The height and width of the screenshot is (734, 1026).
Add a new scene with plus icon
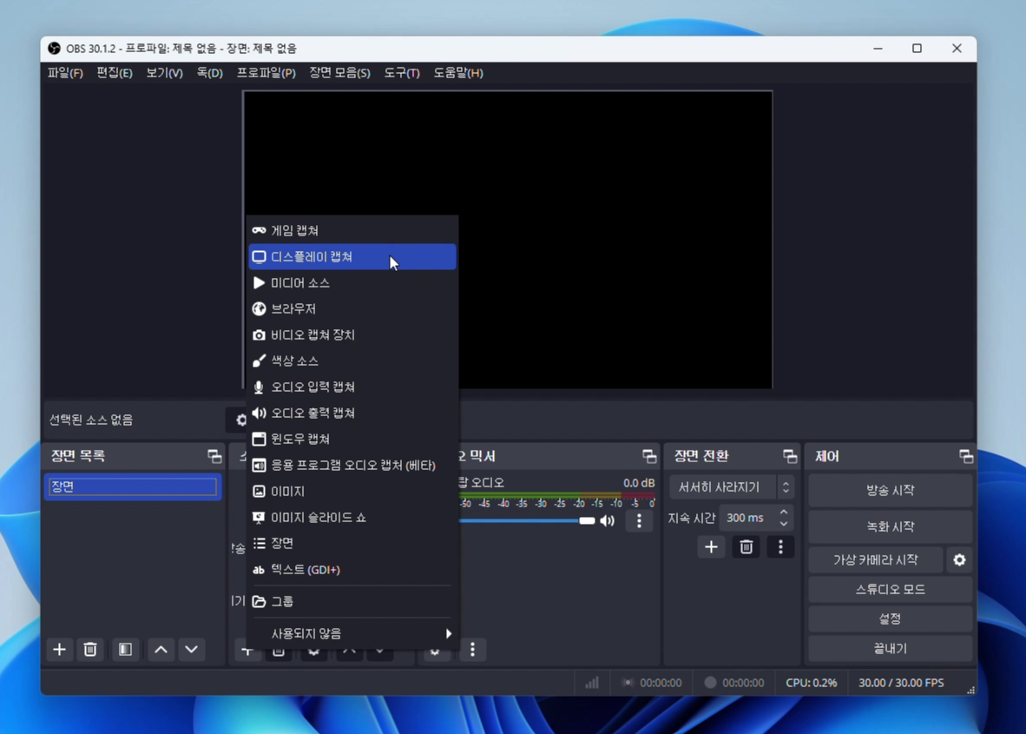60,650
